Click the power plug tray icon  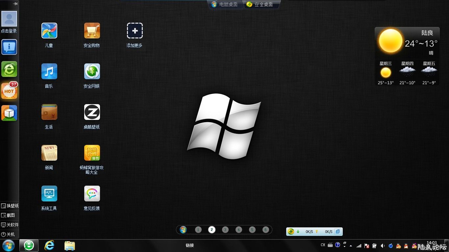click(374, 246)
